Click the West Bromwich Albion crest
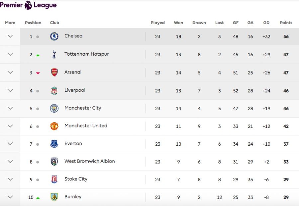 point(54,162)
